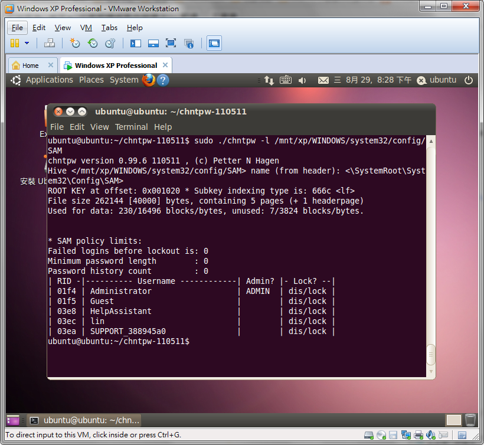Click the terminal scrollbar thumb
Image resolution: width=484 pixels, height=445 pixels.
[431, 355]
